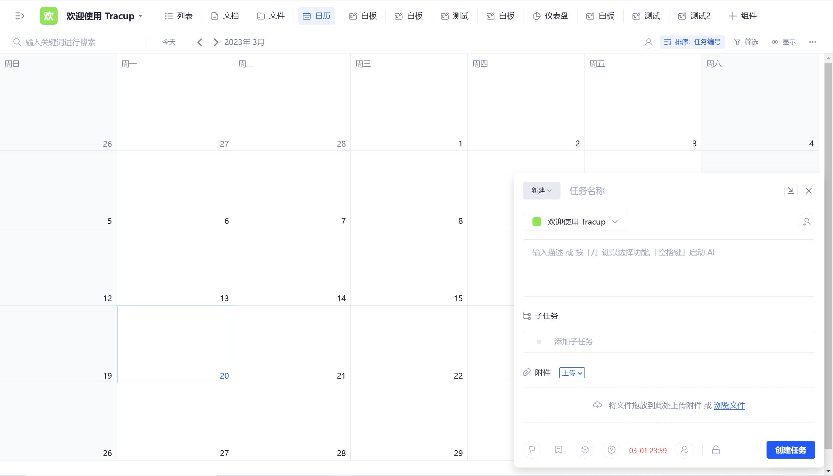Switch to the 列表 tab
Screen dimensions: 833x476
(179, 16)
